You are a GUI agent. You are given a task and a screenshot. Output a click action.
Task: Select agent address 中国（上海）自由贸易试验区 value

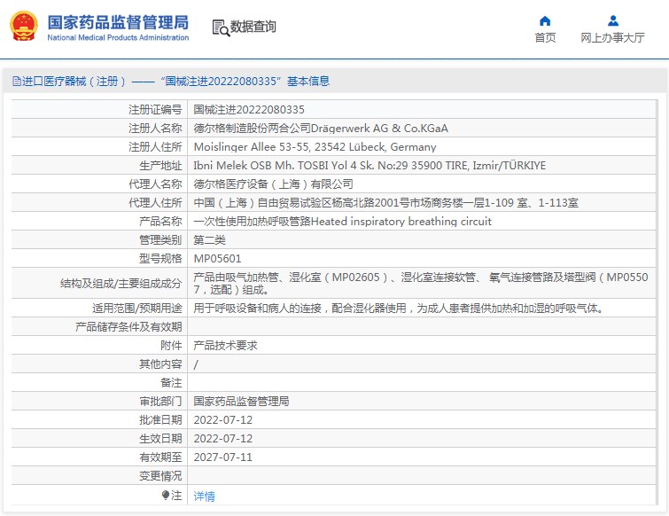point(385,203)
